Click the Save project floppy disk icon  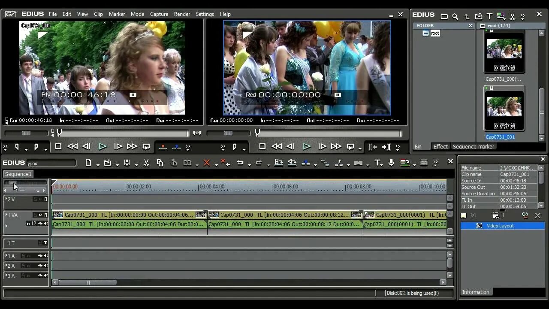pos(127,163)
